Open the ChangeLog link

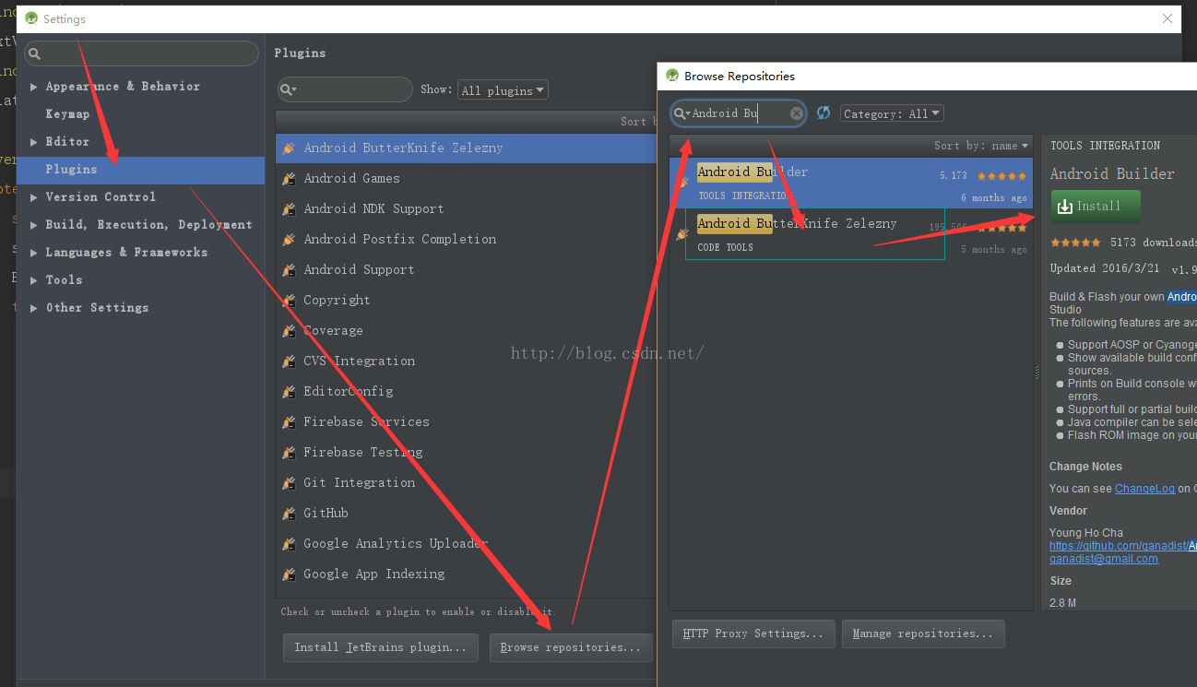tap(1144, 489)
